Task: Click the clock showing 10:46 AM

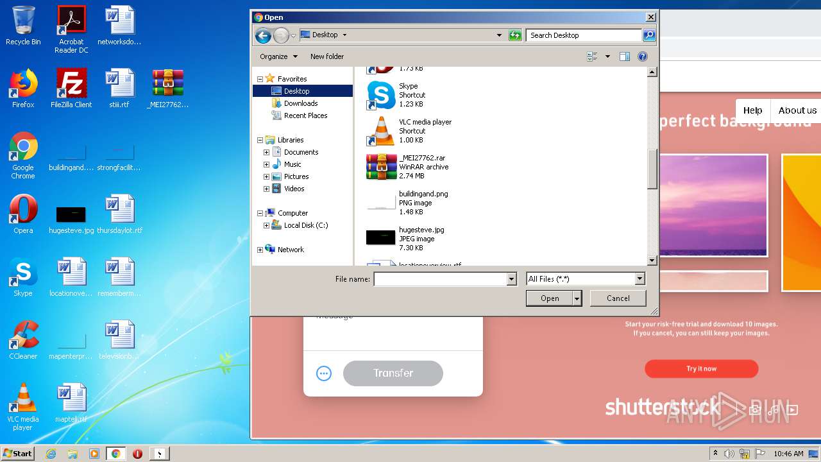Action: click(x=788, y=454)
